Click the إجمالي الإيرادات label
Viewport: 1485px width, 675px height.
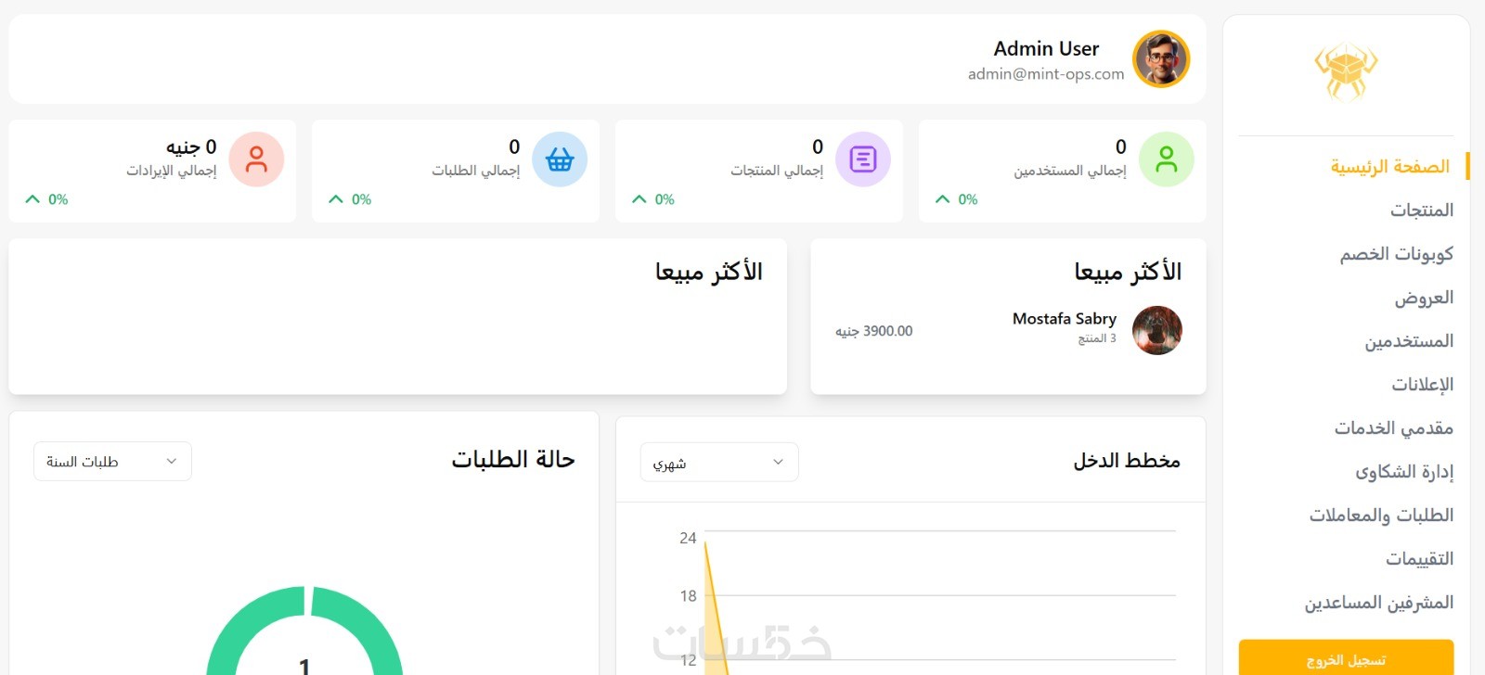tap(171, 171)
